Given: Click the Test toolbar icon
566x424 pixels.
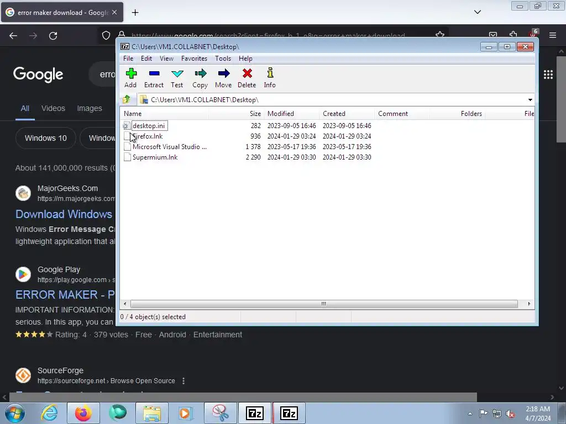Looking at the screenshot, I should click(177, 73).
